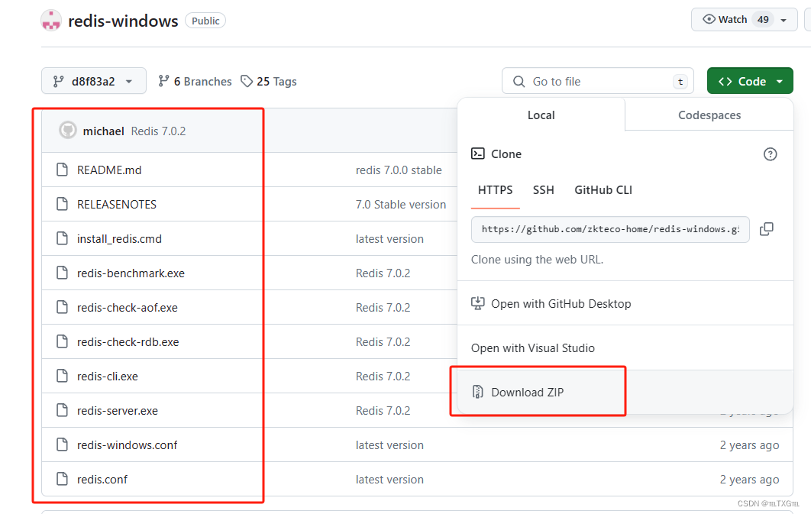The height and width of the screenshot is (514, 811).
Task: Click the file icon beside RELEASENOTES
Action: [x=62, y=204]
